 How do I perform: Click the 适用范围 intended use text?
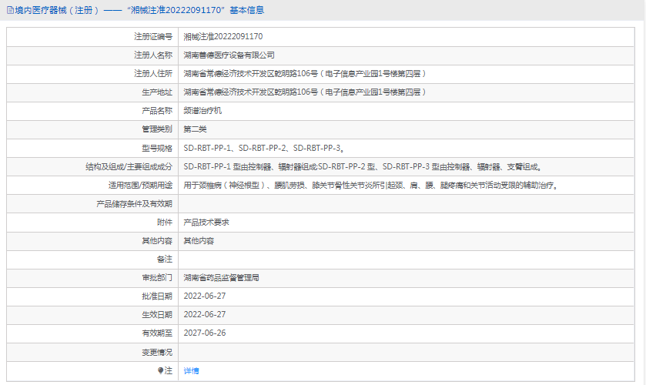[x=371, y=186]
